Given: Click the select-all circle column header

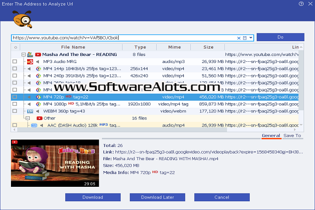Looking at the screenshot, I should [16, 47].
